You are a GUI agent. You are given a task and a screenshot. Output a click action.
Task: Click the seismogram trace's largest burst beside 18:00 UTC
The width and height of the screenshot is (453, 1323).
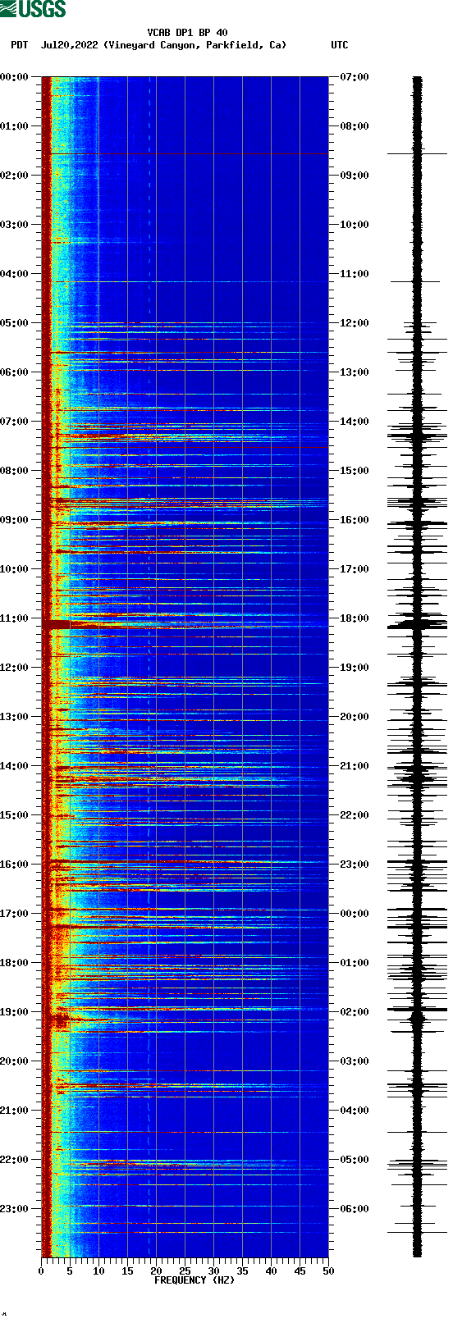click(417, 625)
